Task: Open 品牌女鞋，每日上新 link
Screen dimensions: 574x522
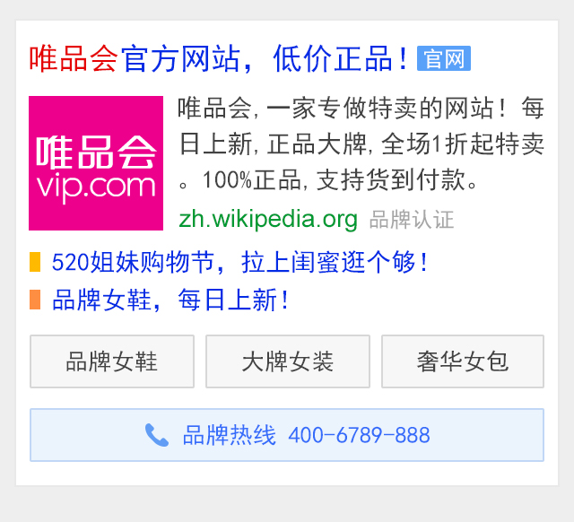Action: point(170,300)
